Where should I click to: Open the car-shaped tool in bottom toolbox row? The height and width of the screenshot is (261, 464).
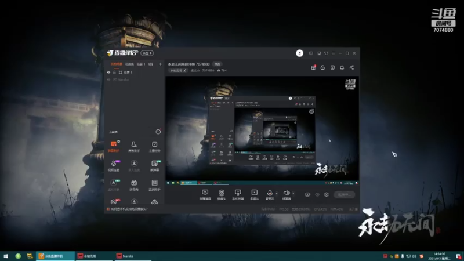(154, 202)
